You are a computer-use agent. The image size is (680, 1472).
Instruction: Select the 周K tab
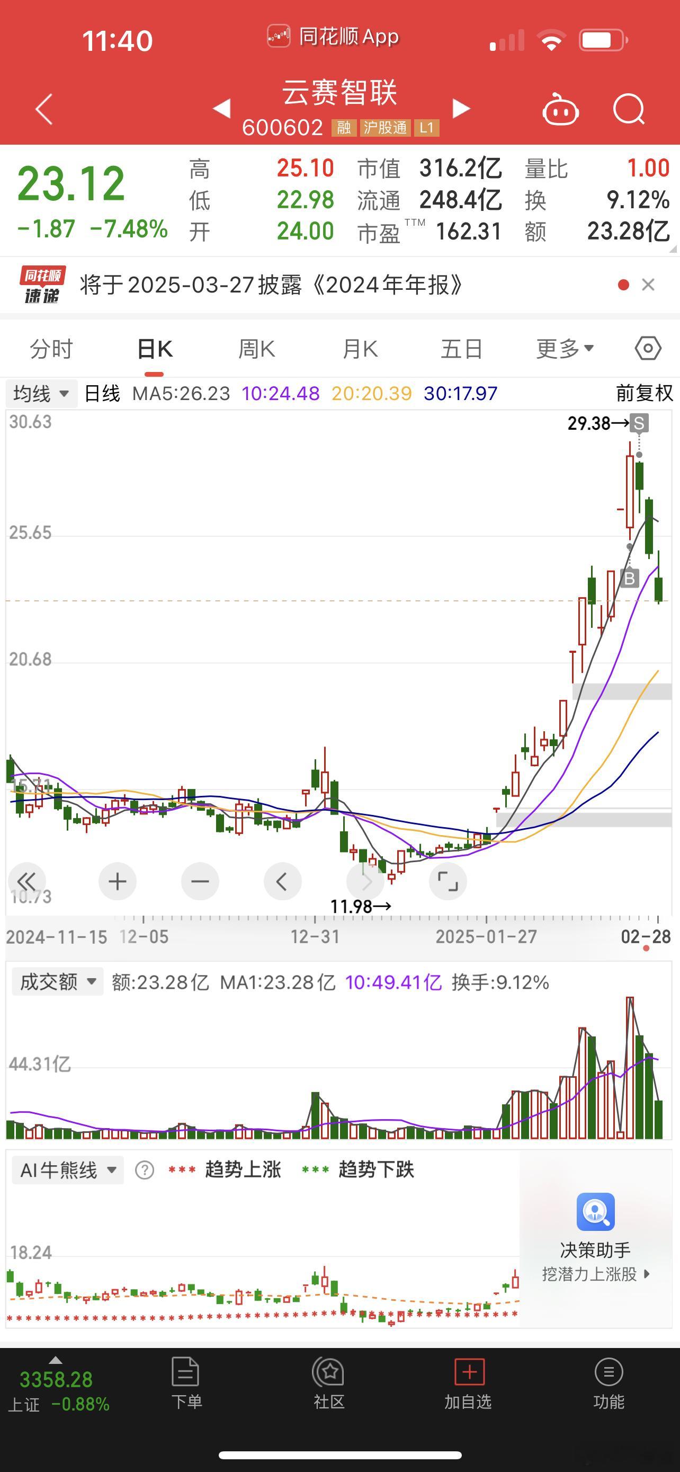pos(257,349)
